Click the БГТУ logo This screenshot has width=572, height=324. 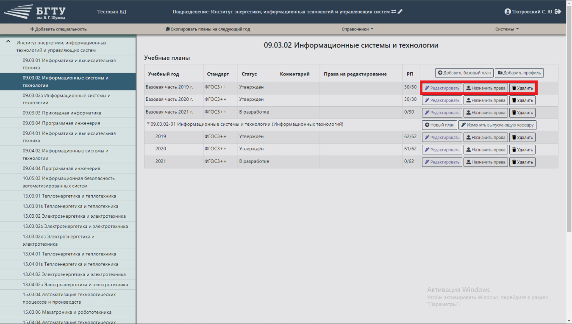pyautogui.click(x=35, y=12)
